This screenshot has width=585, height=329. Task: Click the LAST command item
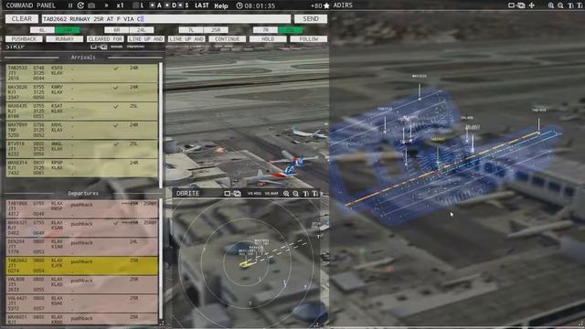[202, 5]
